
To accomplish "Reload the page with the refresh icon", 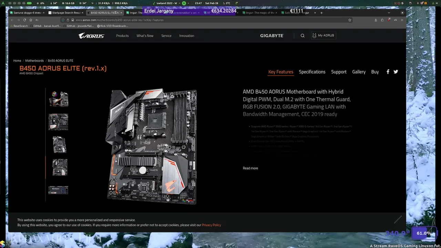I will (x=24, y=20).
